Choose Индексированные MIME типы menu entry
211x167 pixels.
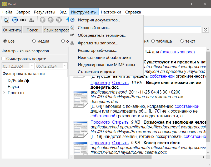[106, 65]
